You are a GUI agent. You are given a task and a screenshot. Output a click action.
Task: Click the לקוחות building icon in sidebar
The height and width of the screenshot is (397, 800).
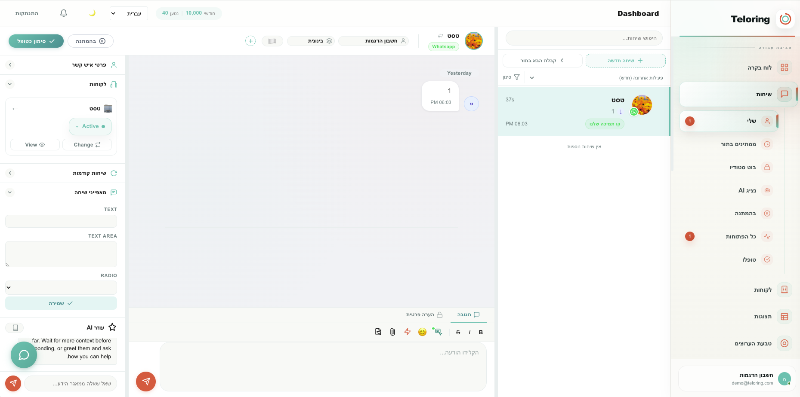point(785,290)
